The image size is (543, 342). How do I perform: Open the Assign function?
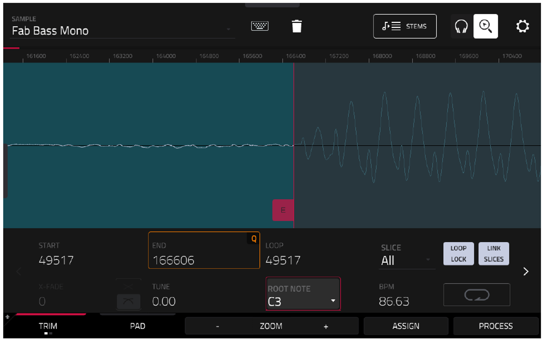[406, 326]
